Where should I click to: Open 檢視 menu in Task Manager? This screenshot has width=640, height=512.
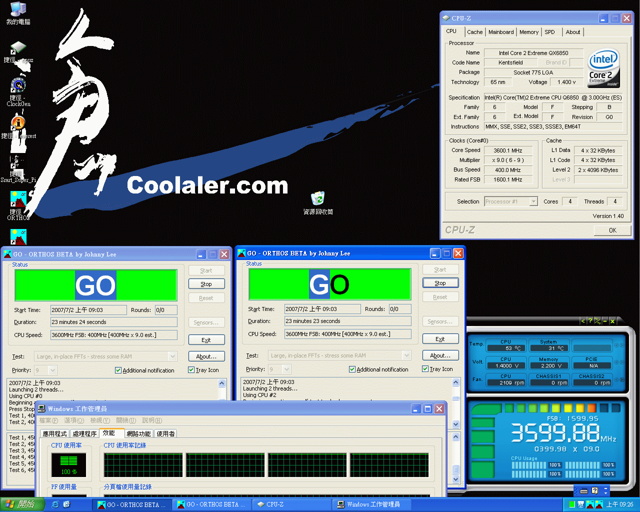tap(99, 420)
